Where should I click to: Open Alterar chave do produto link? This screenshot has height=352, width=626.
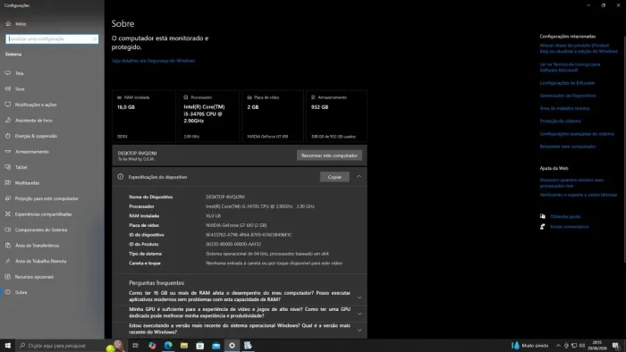tap(578, 48)
